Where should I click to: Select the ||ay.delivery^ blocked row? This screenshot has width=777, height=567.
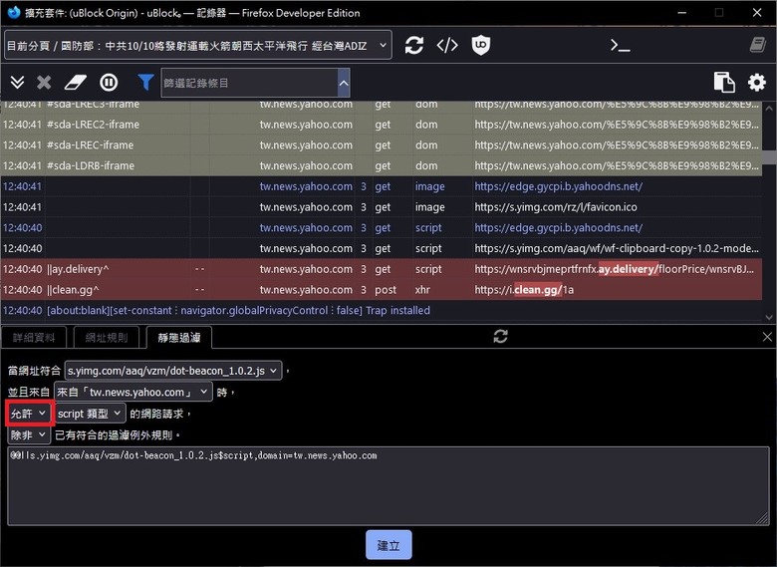point(382,269)
